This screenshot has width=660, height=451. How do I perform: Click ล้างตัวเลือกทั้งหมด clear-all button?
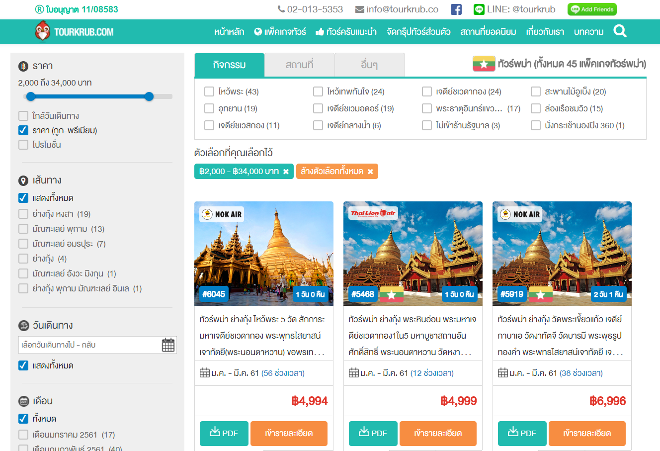click(337, 171)
